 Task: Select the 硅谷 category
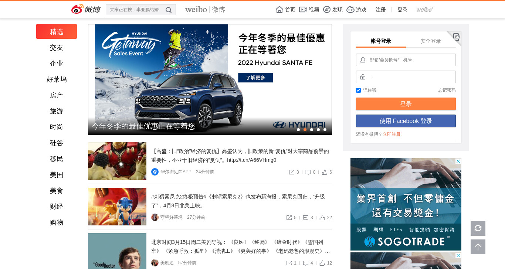click(57, 143)
